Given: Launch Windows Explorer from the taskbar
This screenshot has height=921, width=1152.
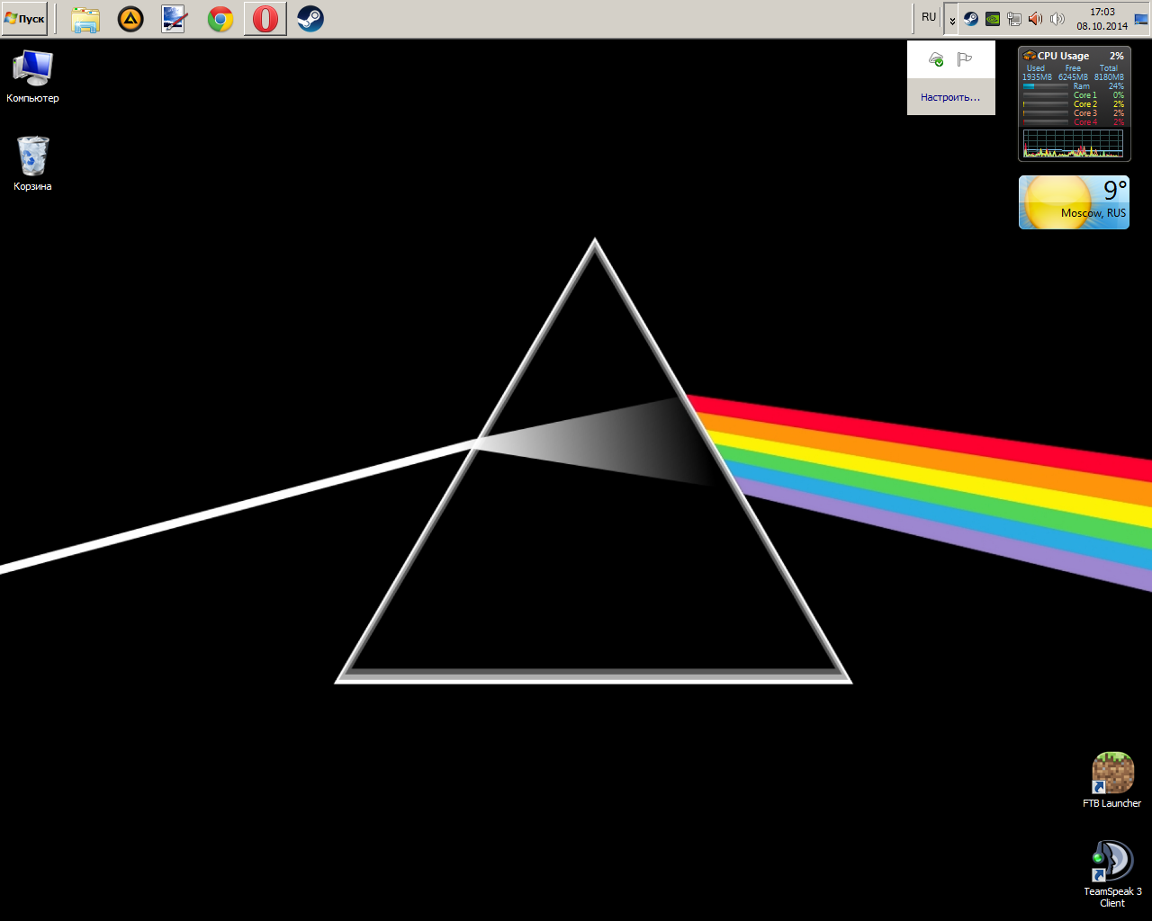Looking at the screenshot, I should tap(85, 19).
